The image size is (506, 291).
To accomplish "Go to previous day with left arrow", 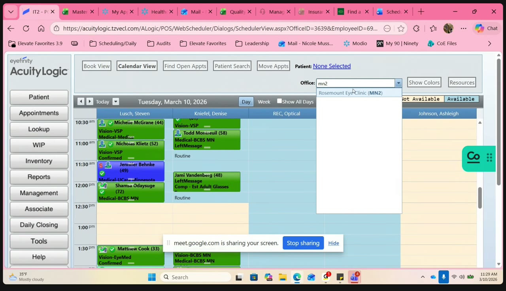I will (x=81, y=101).
